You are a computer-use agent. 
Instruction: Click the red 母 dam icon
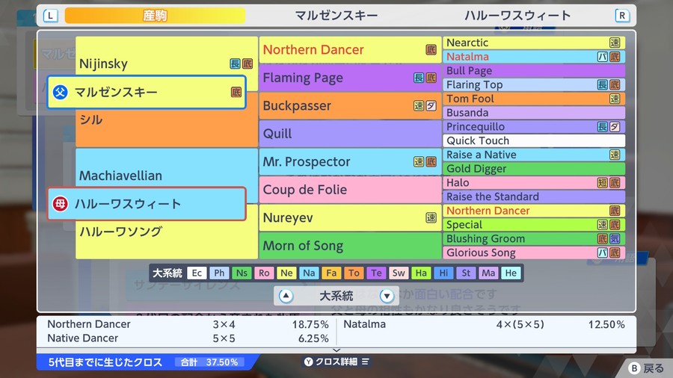pyautogui.click(x=61, y=204)
